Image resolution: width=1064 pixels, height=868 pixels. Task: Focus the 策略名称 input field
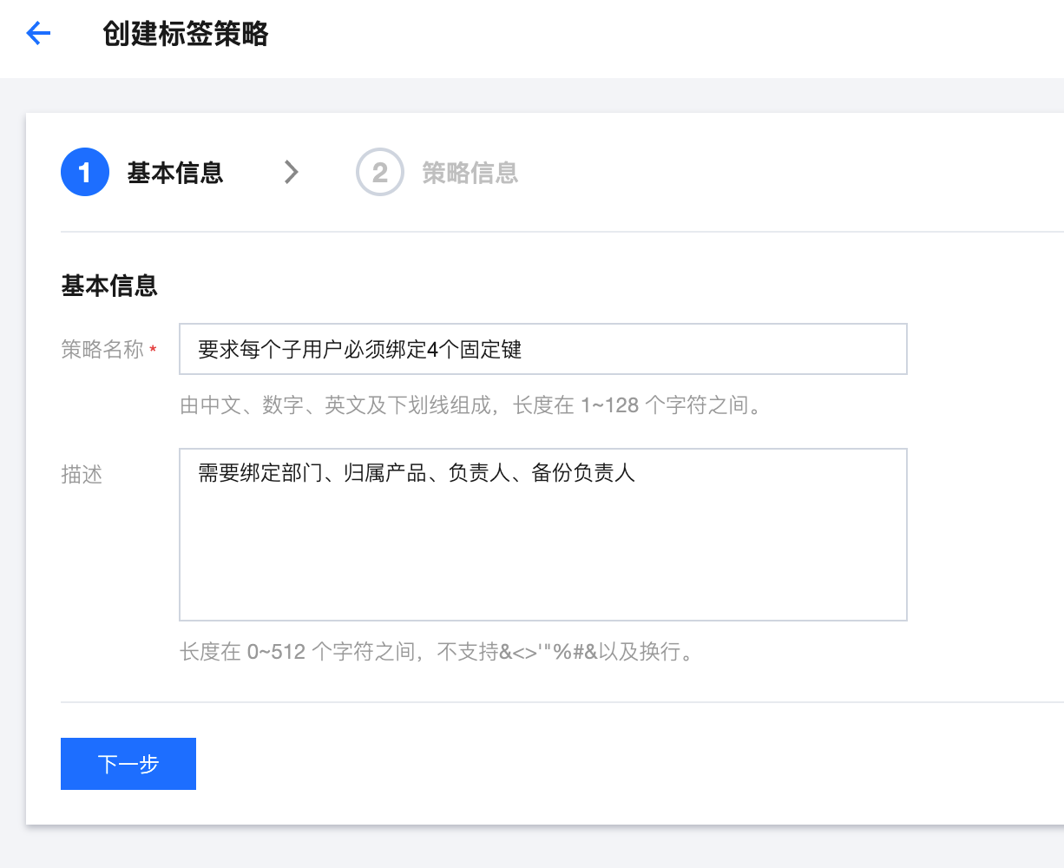point(542,349)
